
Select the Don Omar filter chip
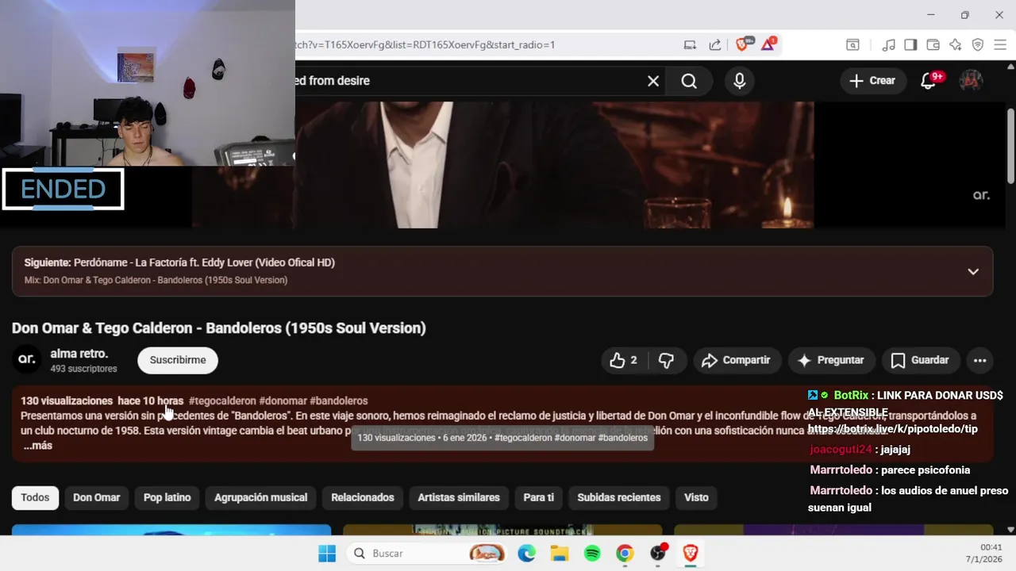coord(96,497)
